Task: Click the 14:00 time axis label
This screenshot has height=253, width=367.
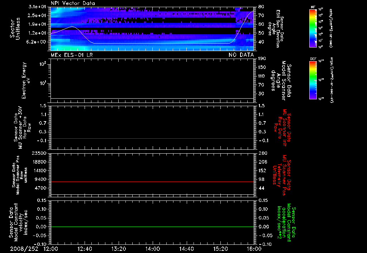Action: coord(153,249)
